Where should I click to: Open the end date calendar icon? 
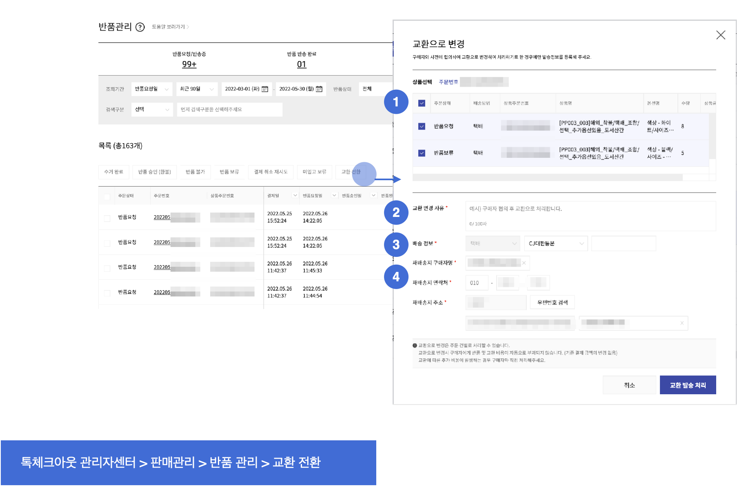tap(319, 89)
